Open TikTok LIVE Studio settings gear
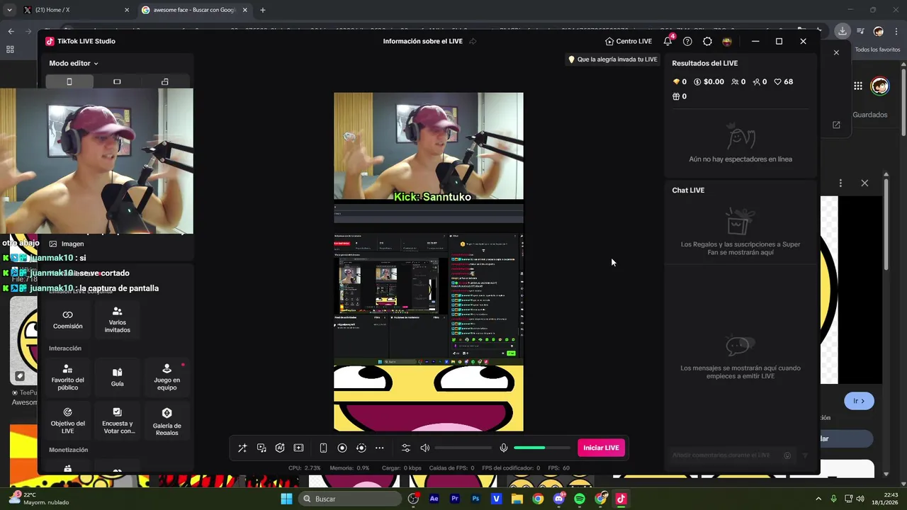 [x=707, y=41]
